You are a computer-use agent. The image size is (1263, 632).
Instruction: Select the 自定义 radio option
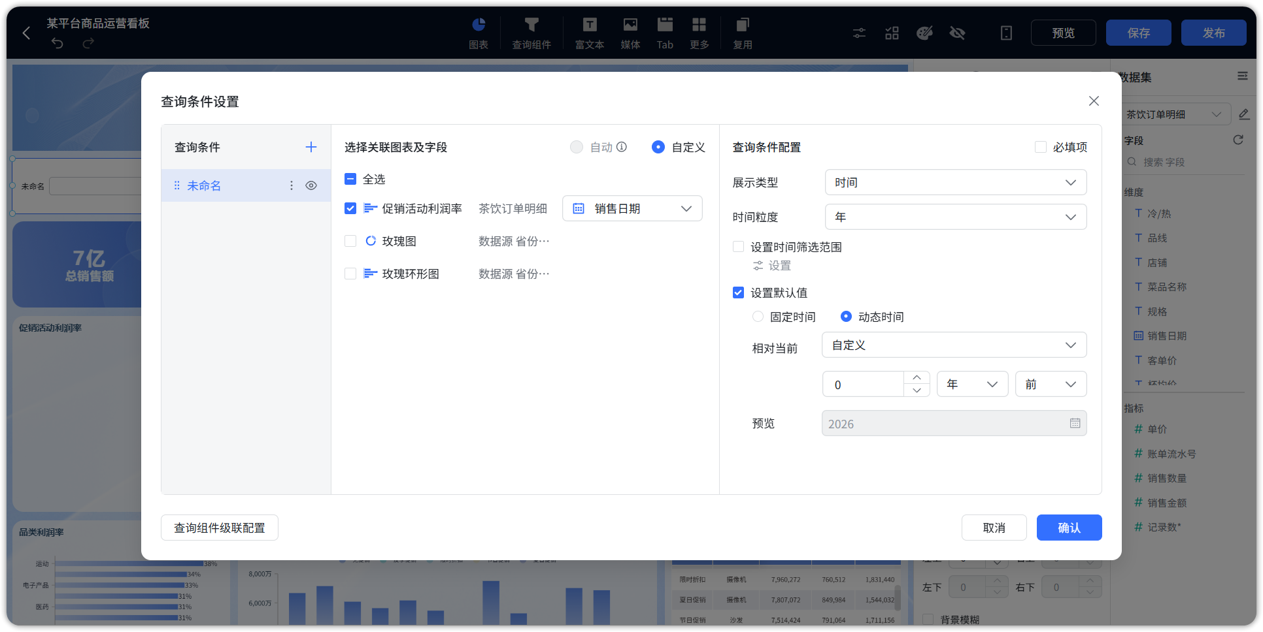658,147
